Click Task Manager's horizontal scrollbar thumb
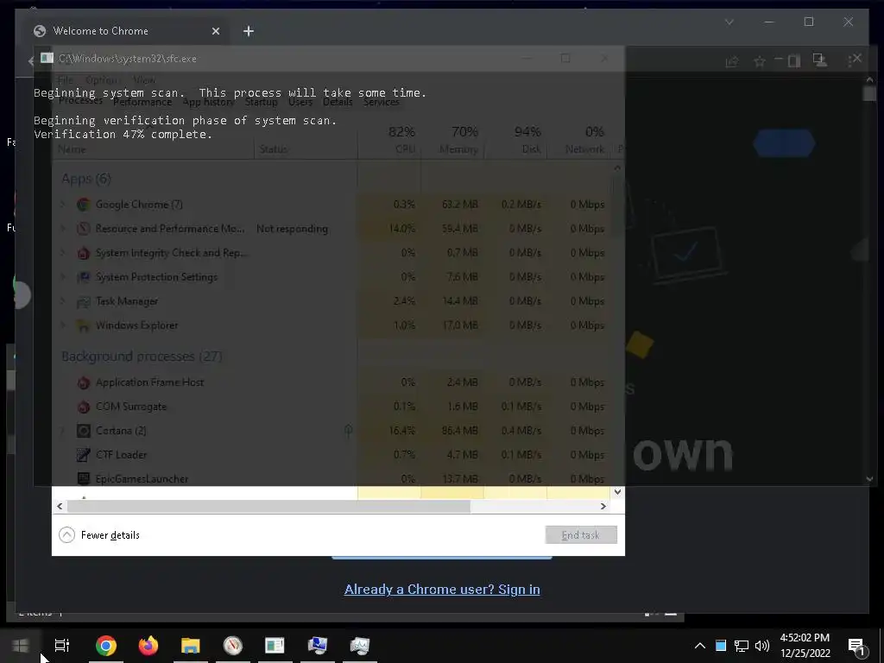This screenshot has height=663, width=884. pyautogui.click(x=268, y=506)
